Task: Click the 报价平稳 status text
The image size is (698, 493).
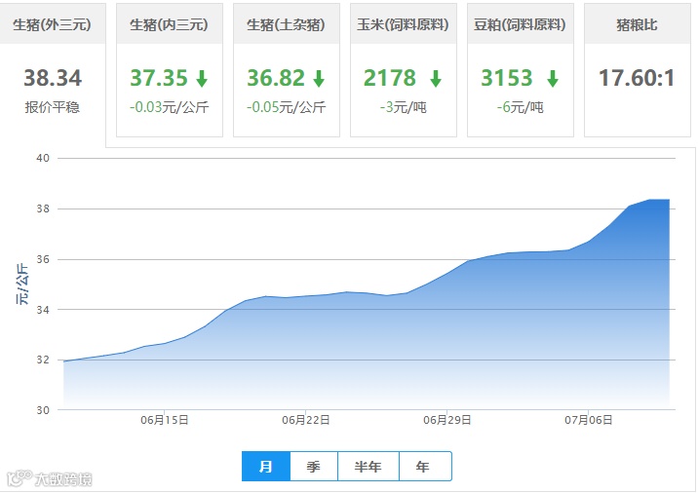Action: [x=53, y=107]
